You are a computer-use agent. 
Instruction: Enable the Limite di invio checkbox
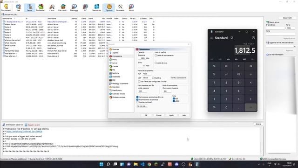pos(156,63)
